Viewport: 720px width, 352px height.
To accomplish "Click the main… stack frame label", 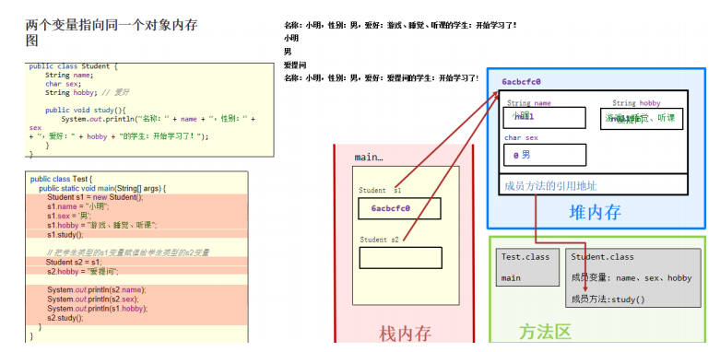I will (369, 157).
